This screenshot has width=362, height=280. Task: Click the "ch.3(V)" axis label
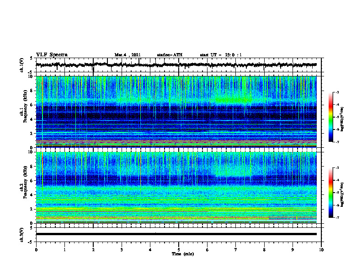[x=22, y=235]
